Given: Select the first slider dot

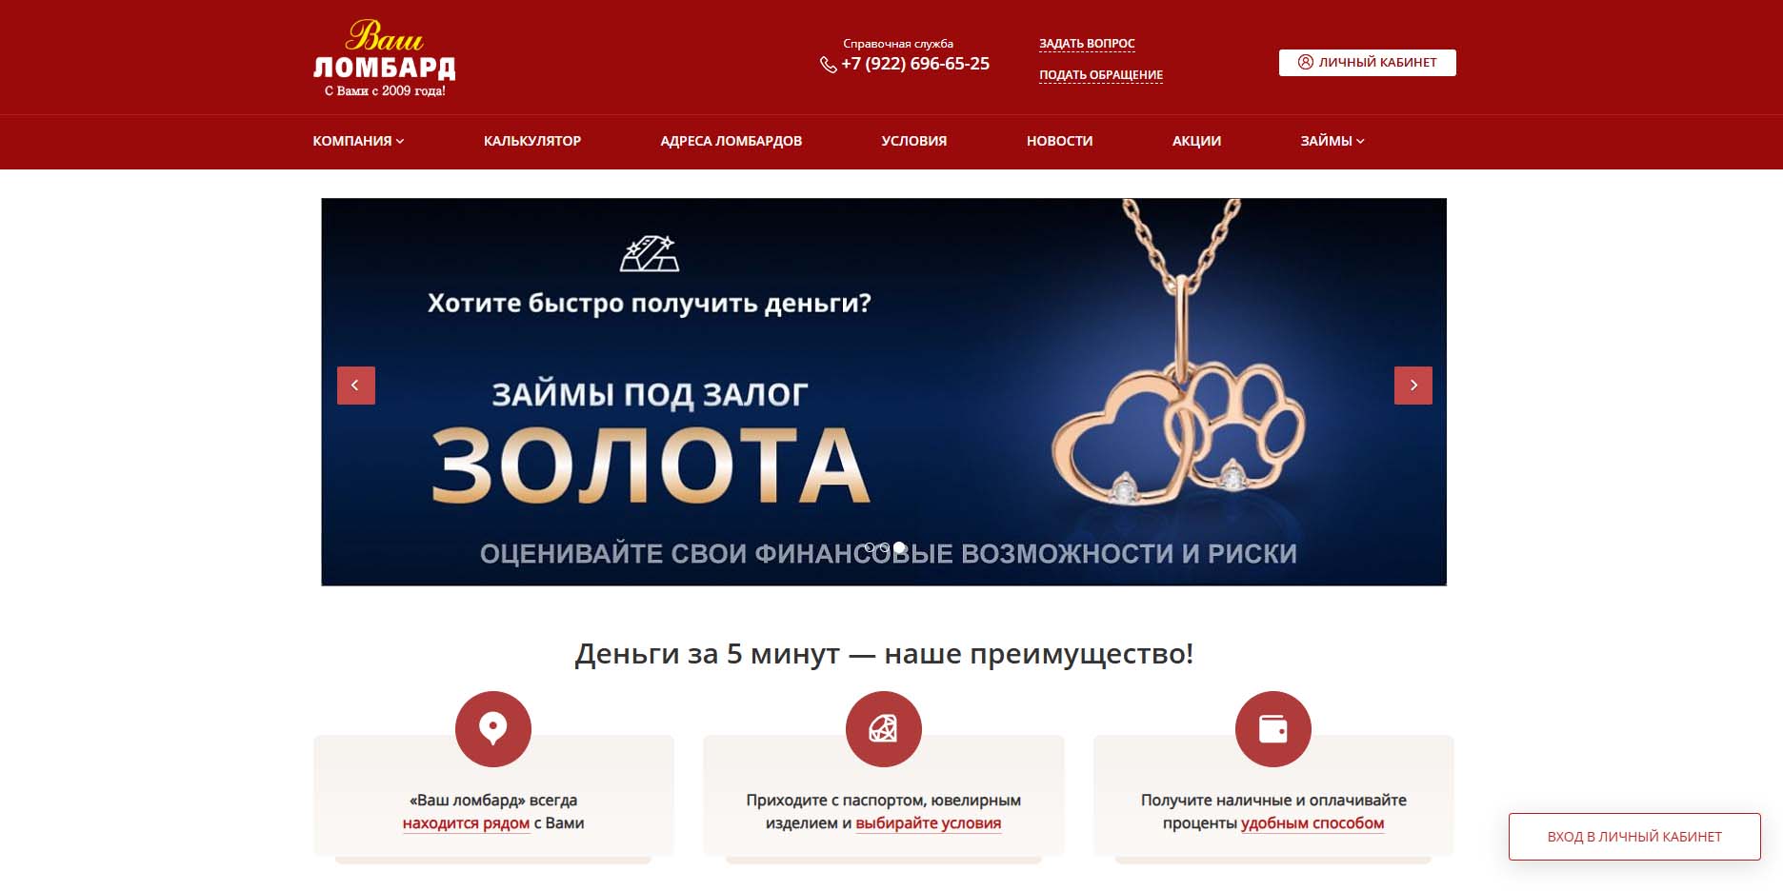Looking at the screenshot, I should coord(869,548).
